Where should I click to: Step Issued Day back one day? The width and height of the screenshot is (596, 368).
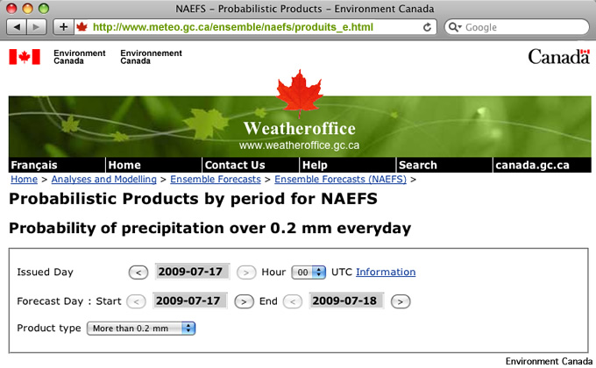138,272
